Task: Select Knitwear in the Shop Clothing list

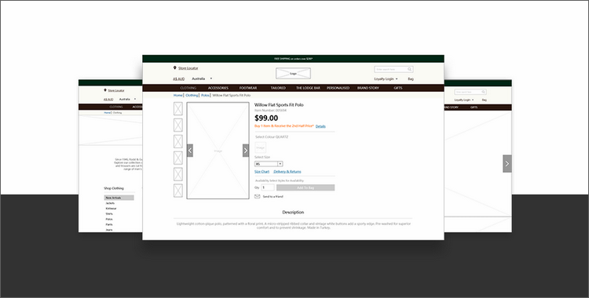Action: coord(112,209)
